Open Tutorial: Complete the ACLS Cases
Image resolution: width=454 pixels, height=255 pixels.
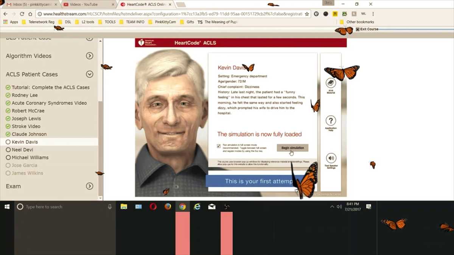(x=51, y=87)
